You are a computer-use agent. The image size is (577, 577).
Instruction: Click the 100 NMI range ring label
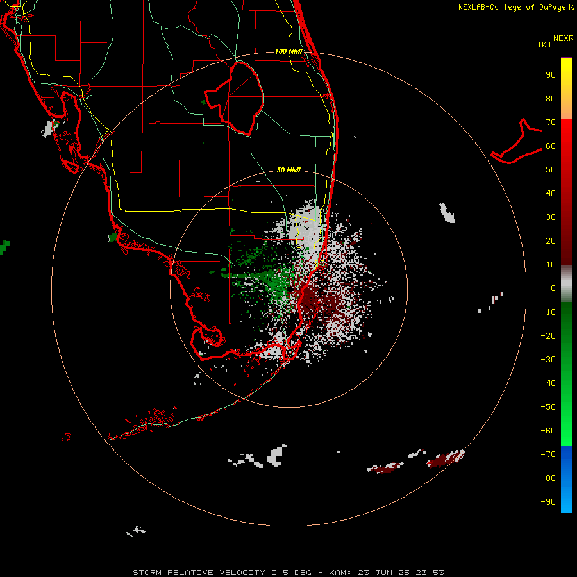pyautogui.click(x=288, y=51)
